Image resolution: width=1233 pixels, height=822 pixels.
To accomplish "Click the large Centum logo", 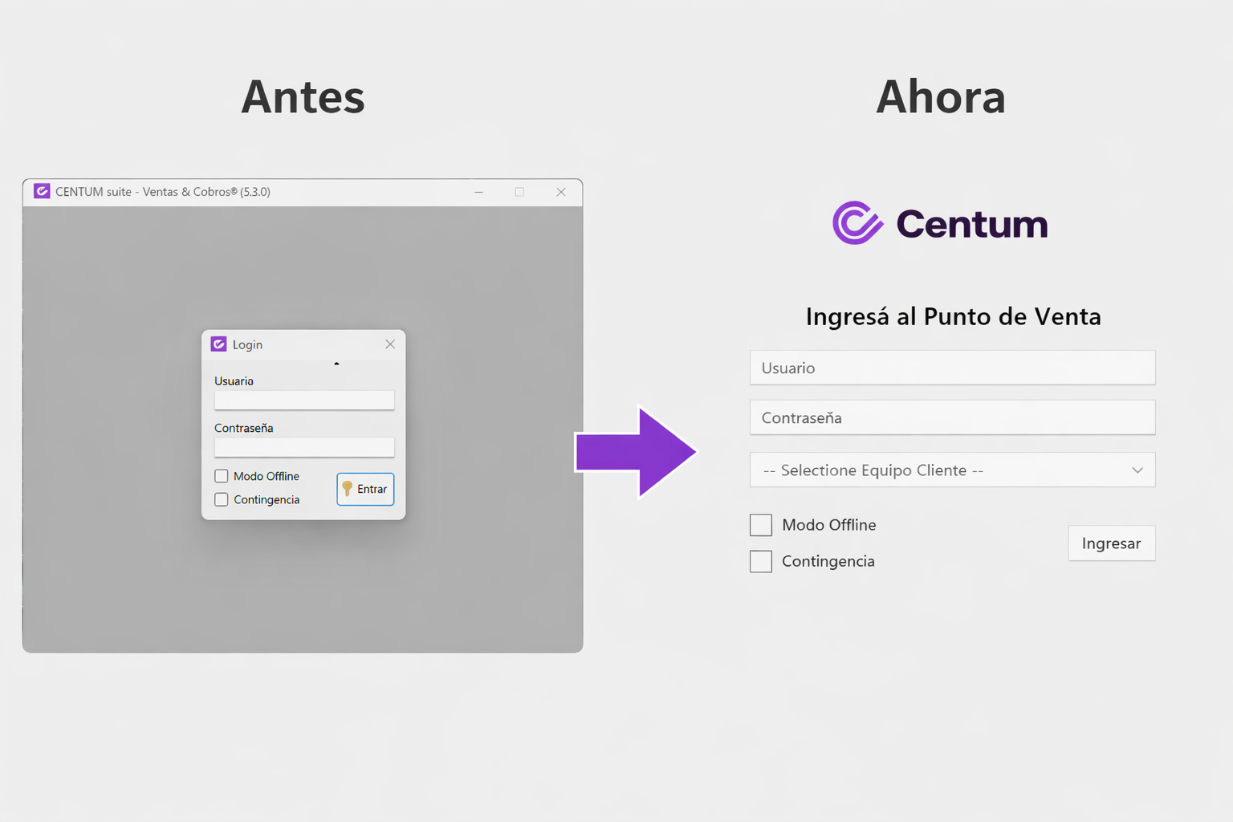I will [940, 222].
